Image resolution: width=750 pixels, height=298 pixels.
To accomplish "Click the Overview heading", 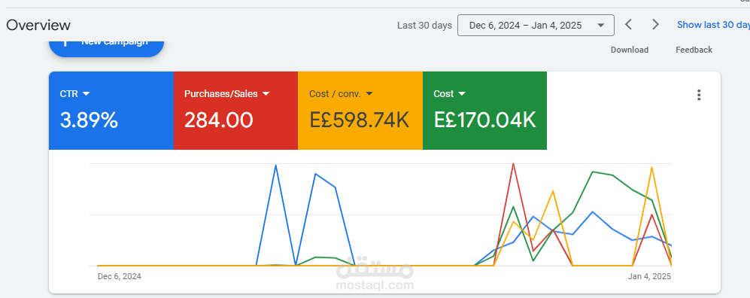I will 38,25.
